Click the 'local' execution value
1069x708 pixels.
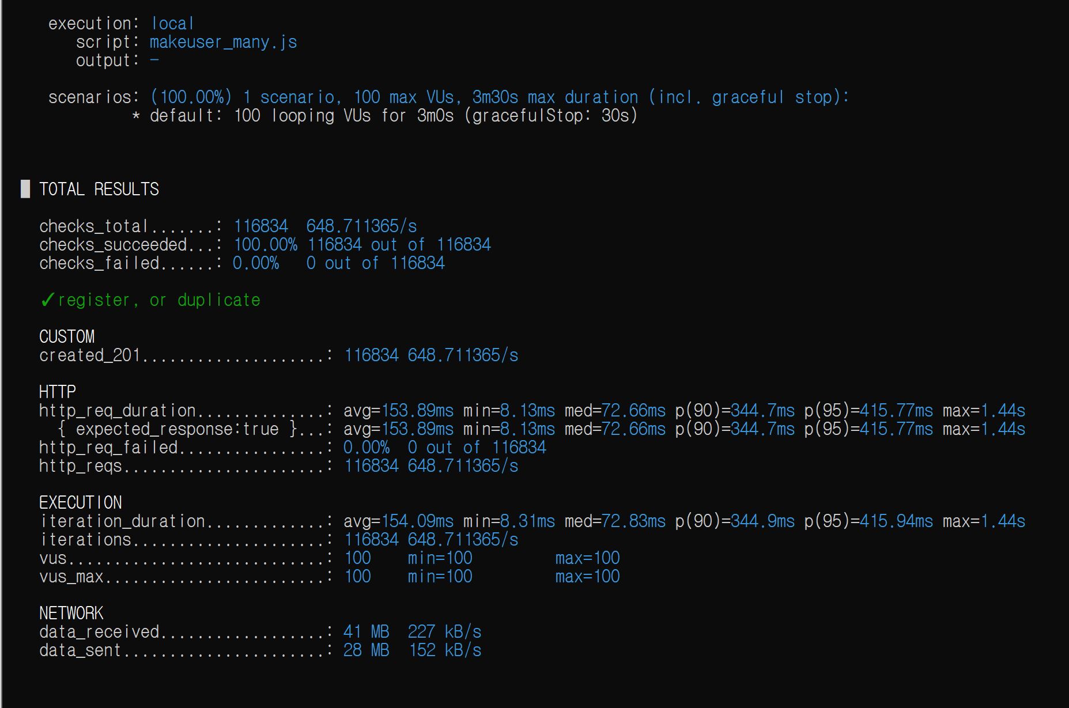click(x=172, y=24)
